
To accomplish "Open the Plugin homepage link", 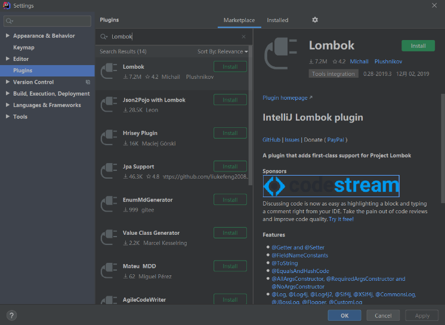I will click(x=287, y=98).
